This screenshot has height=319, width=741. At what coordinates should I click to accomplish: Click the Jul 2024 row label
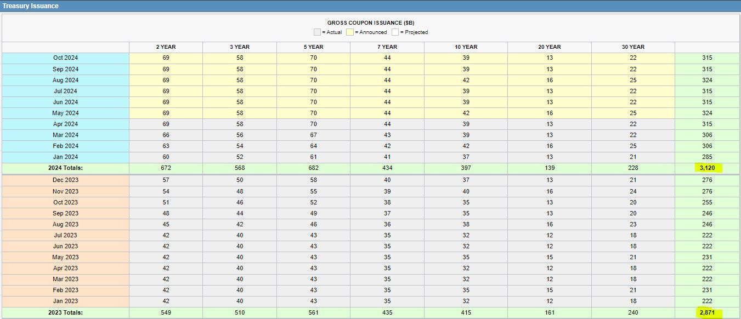click(x=66, y=91)
